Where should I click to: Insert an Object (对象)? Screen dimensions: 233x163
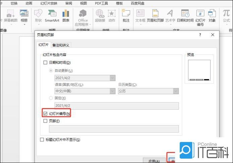coord(212,16)
